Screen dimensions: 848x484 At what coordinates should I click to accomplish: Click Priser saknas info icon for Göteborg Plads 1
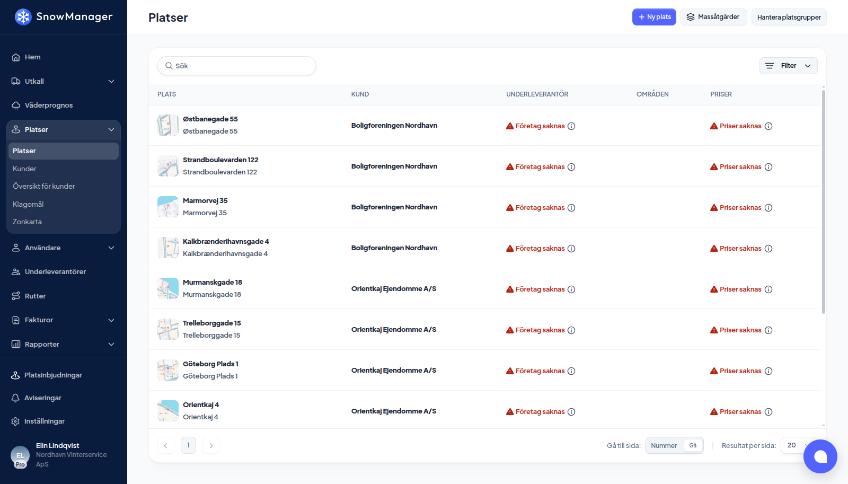pyautogui.click(x=768, y=371)
